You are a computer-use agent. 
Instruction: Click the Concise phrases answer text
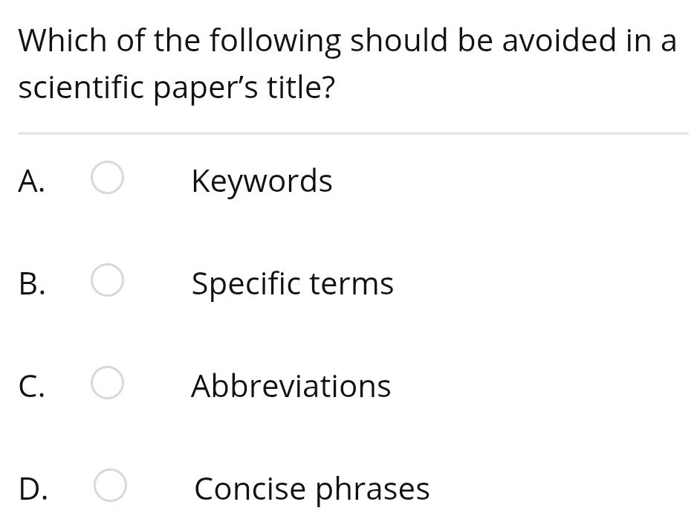pyautogui.click(x=311, y=489)
